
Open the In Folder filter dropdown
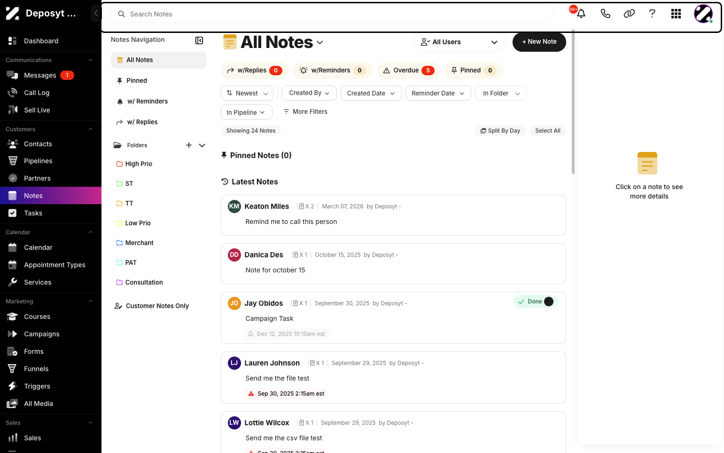[501, 93]
